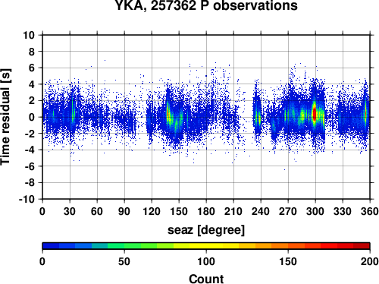
Task: Click the y-axis tick label 0
Action: tap(32, 117)
